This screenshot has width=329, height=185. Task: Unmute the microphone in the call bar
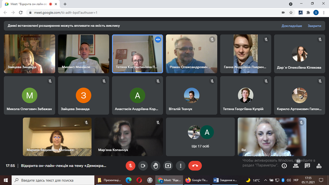click(130, 166)
